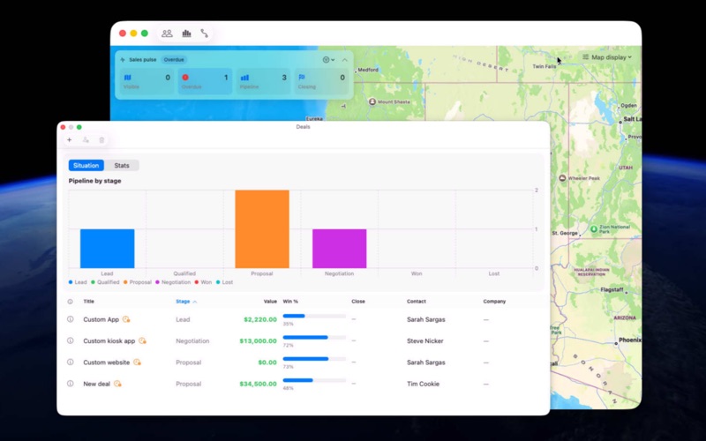Sort by the Value column header
The width and height of the screenshot is (706, 441).
tap(270, 302)
